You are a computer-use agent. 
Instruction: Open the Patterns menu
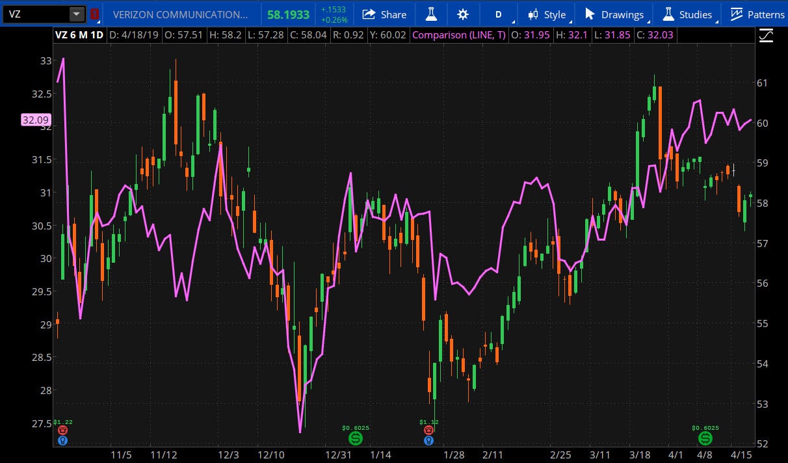click(x=757, y=14)
